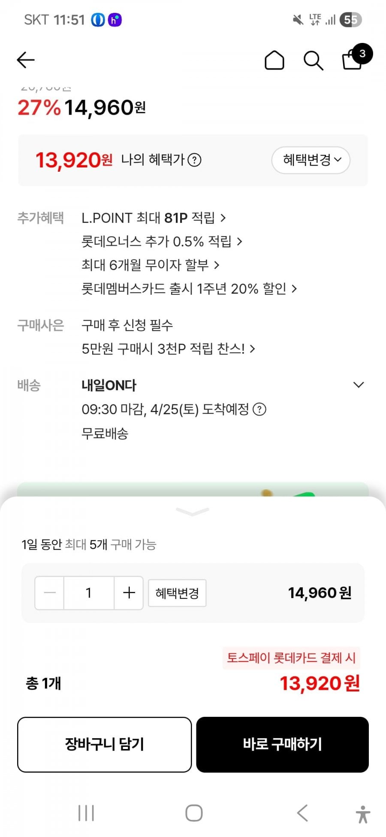The width and height of the screenshot is (386, 837).
Task: Tap the accessibility figure icon
Action: pyautogui.click(x=363, y=814)
